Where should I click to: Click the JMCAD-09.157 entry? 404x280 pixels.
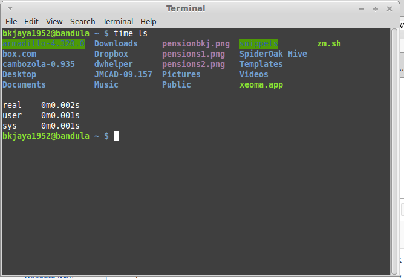click(x=123, y=75)
